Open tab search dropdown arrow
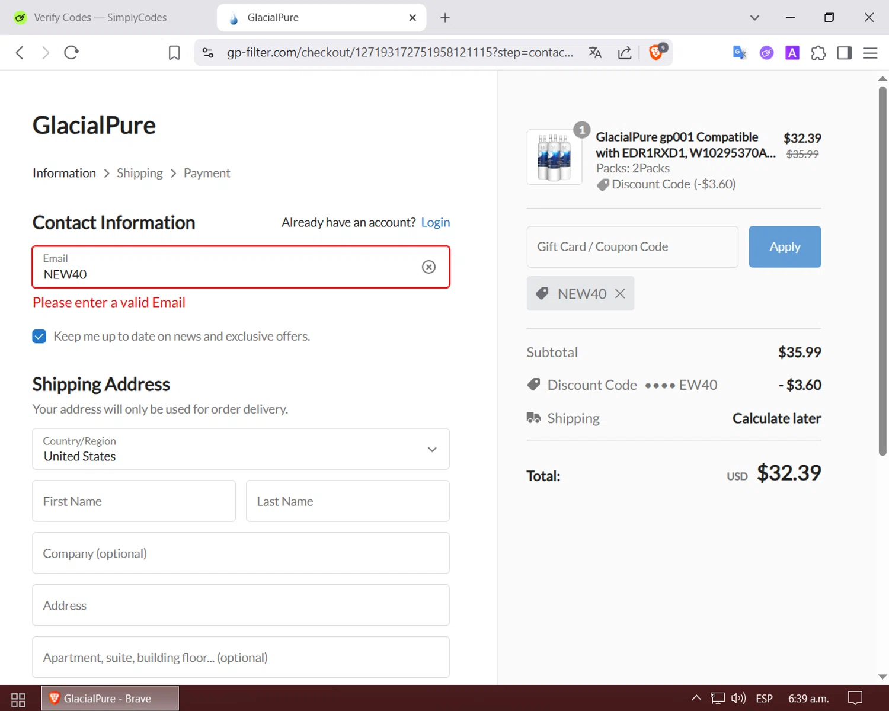This screenshot has height=711, width=889. [754, 18]
